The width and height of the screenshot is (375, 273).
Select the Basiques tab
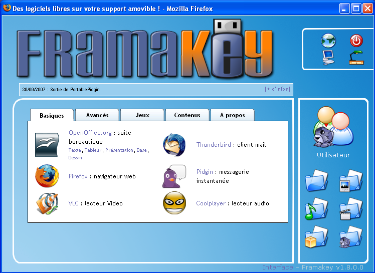click(x=52, y=116)
